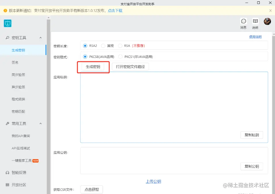
Task: Open the 使用说明 link
Action: pyautogui.click(x=255, y=37)
